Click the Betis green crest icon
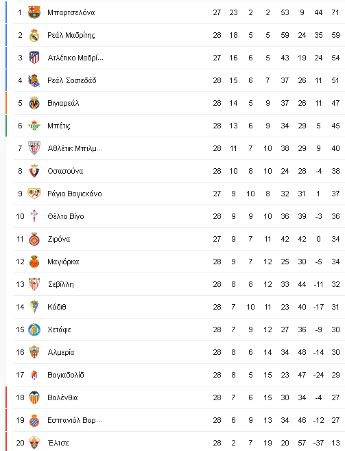The image size is (345, 451). point(34,126)
